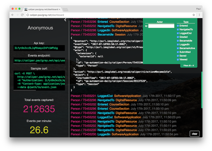The image size is (212, 151).
Task: Toggle the BecameIdle checkbox
Action: (x=178, y=41)
